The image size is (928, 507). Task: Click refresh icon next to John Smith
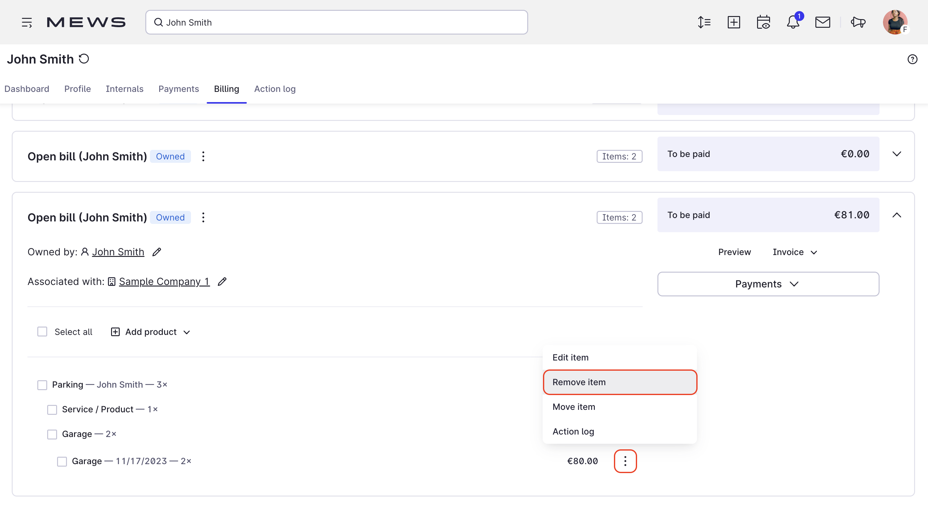coord(84,59)
